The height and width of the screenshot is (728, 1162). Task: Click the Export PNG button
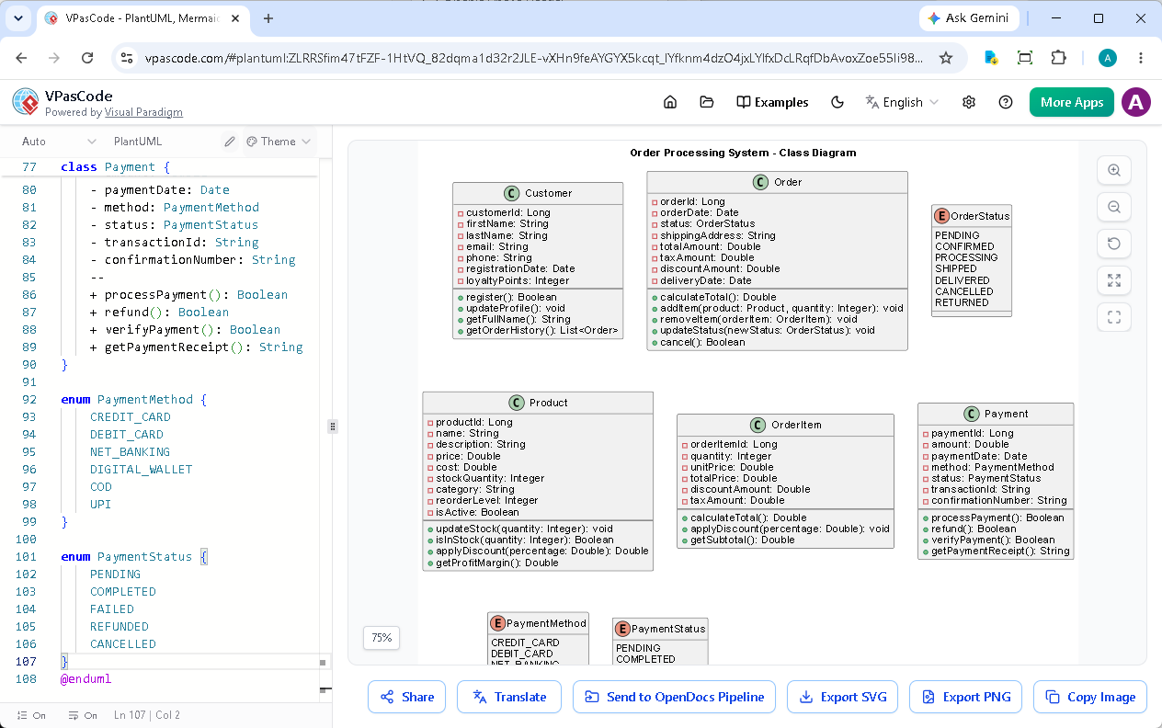(965, 697)
